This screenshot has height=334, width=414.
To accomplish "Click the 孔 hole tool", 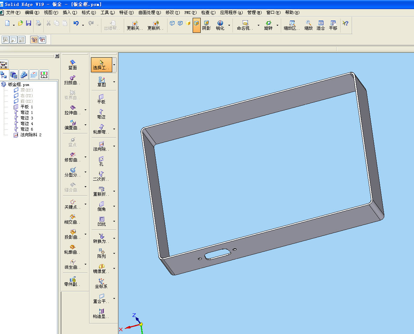I will 101,161.
